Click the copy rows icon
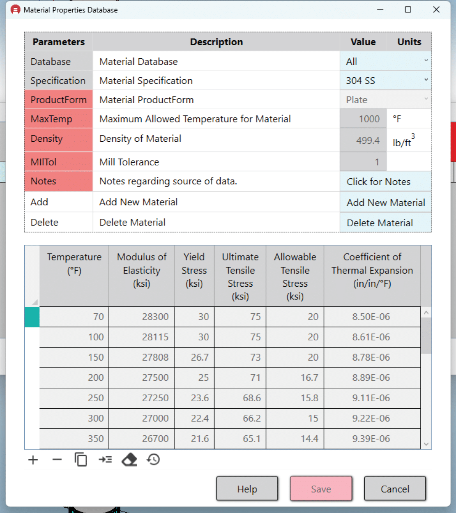The height and width of the screenshot is (513, 456). click(x=81, y=460)
